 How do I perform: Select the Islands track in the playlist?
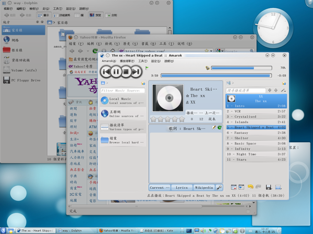pyautogui.click(x=256, y=122)
